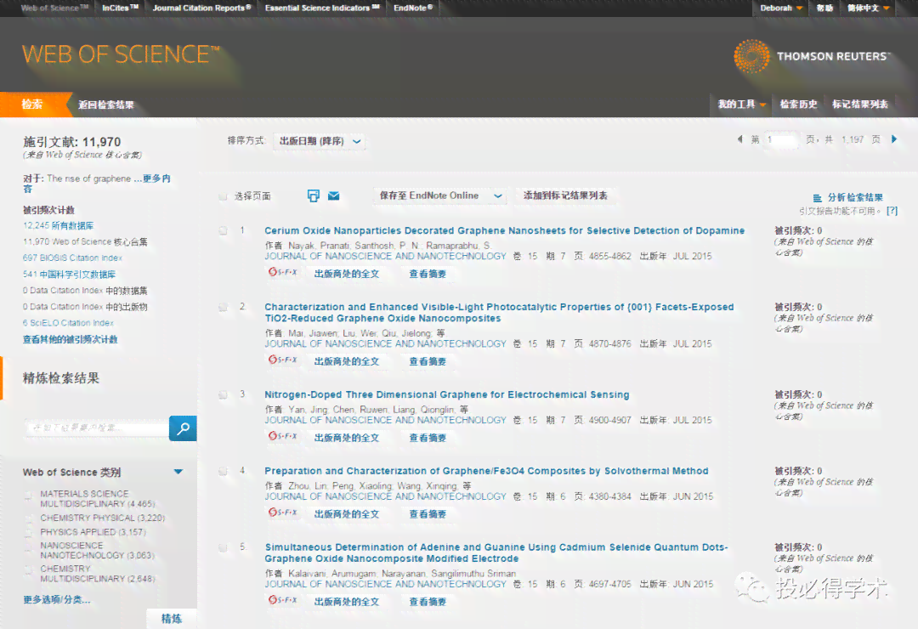Check Chemistry Physical category filter

pyautogui.click(x=28, y=518)
